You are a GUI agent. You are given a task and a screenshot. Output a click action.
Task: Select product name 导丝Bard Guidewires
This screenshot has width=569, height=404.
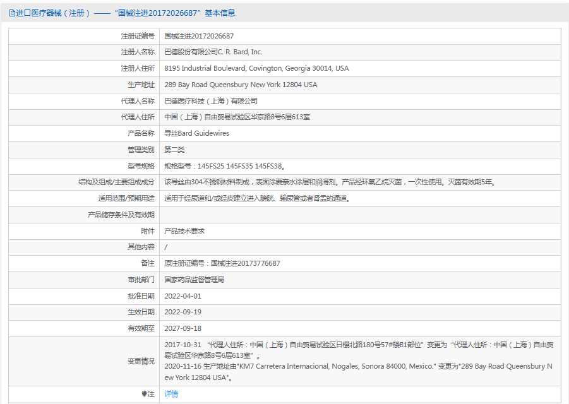(x=196, y=133)
